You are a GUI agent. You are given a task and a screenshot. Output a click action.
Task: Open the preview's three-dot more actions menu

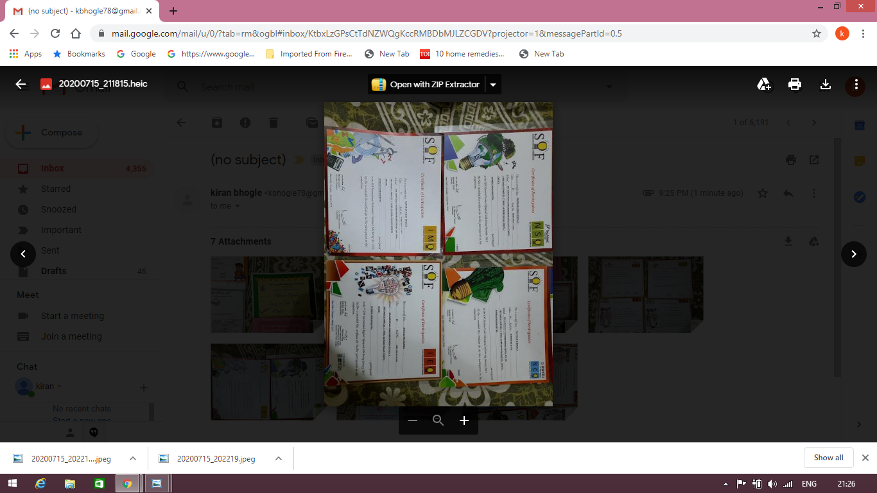[856, 84]
